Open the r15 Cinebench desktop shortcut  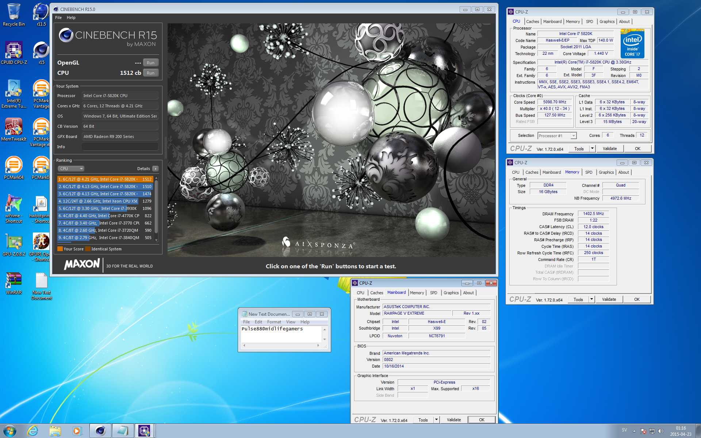(x=41, y=53)
